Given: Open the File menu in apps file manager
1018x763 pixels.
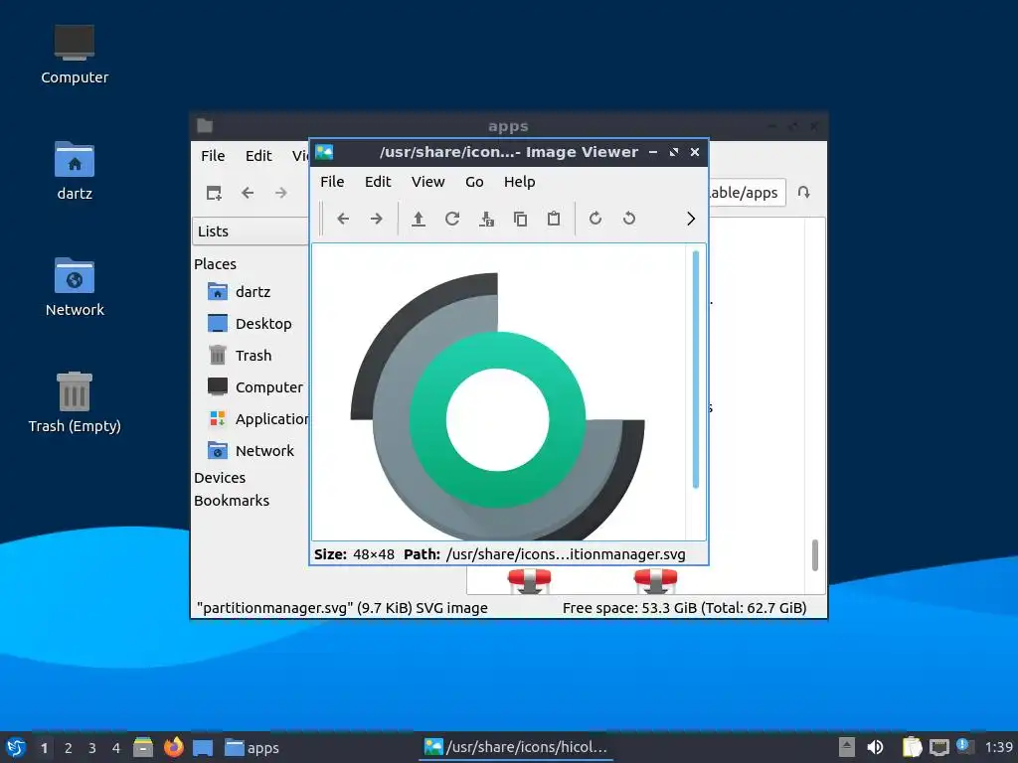Looking at the screenshot, I should click(x=213, y=156).
